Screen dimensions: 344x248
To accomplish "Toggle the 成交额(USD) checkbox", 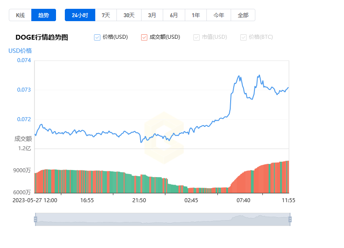I will 144,37.
